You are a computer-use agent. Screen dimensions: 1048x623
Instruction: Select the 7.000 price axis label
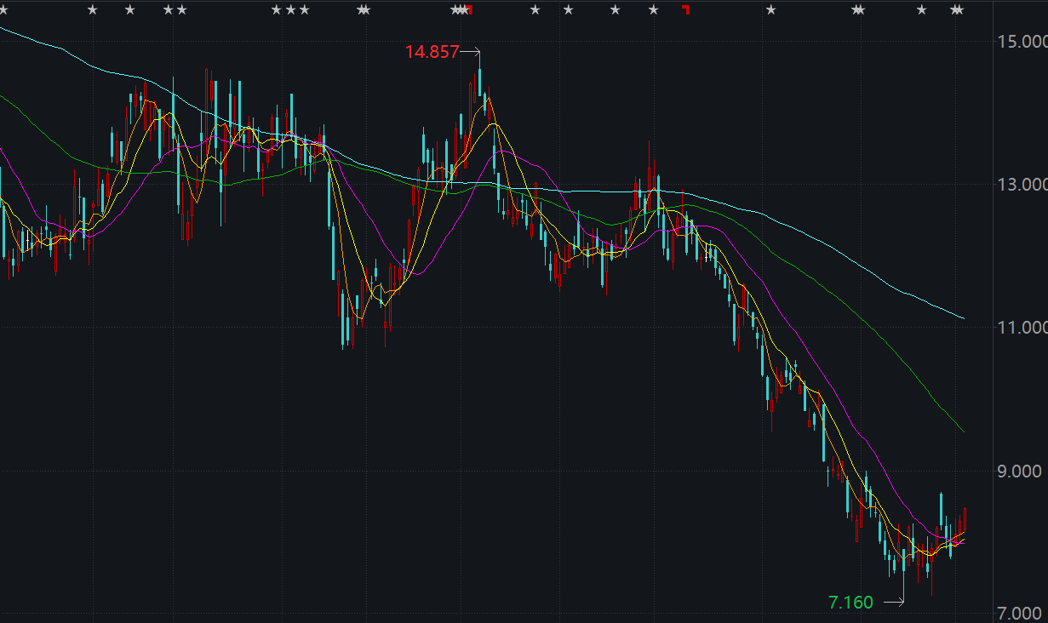tap(1021, 613)
